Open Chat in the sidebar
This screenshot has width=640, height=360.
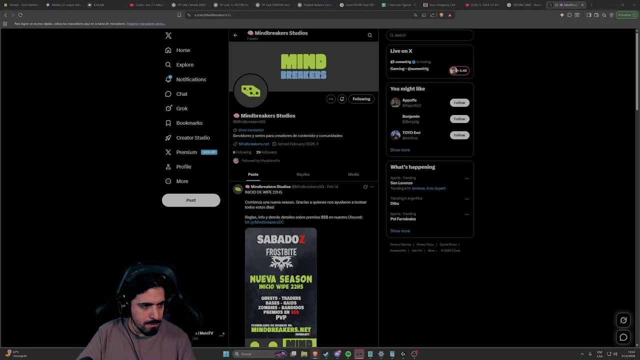[x=176, y=93]
